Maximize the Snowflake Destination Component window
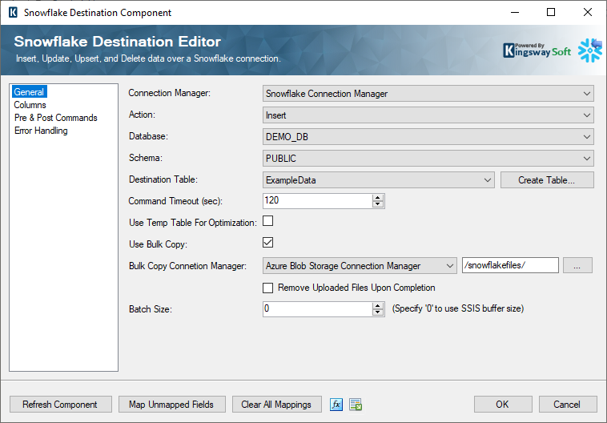The width and height of the screenshot is (607, 423). coord(551,12)
